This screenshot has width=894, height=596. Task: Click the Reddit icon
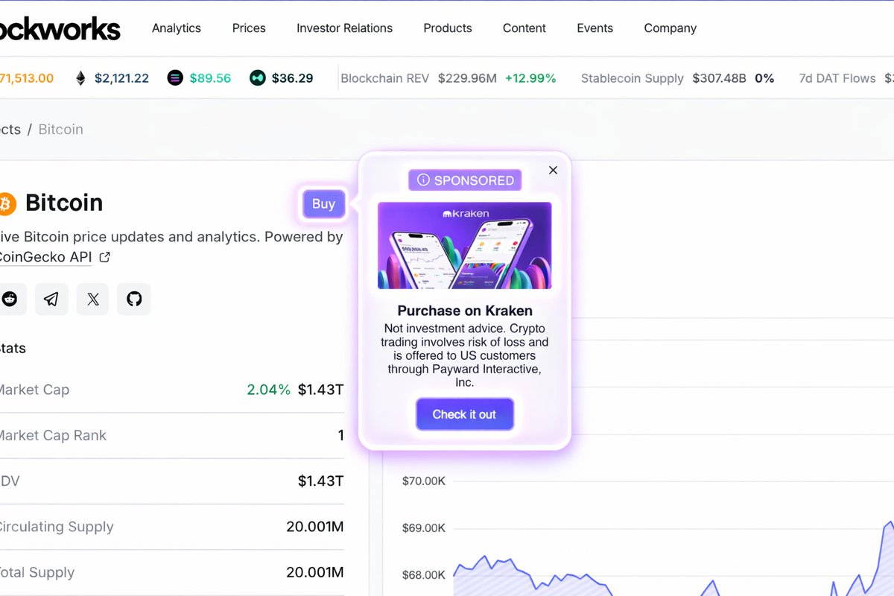pos(11,298)
